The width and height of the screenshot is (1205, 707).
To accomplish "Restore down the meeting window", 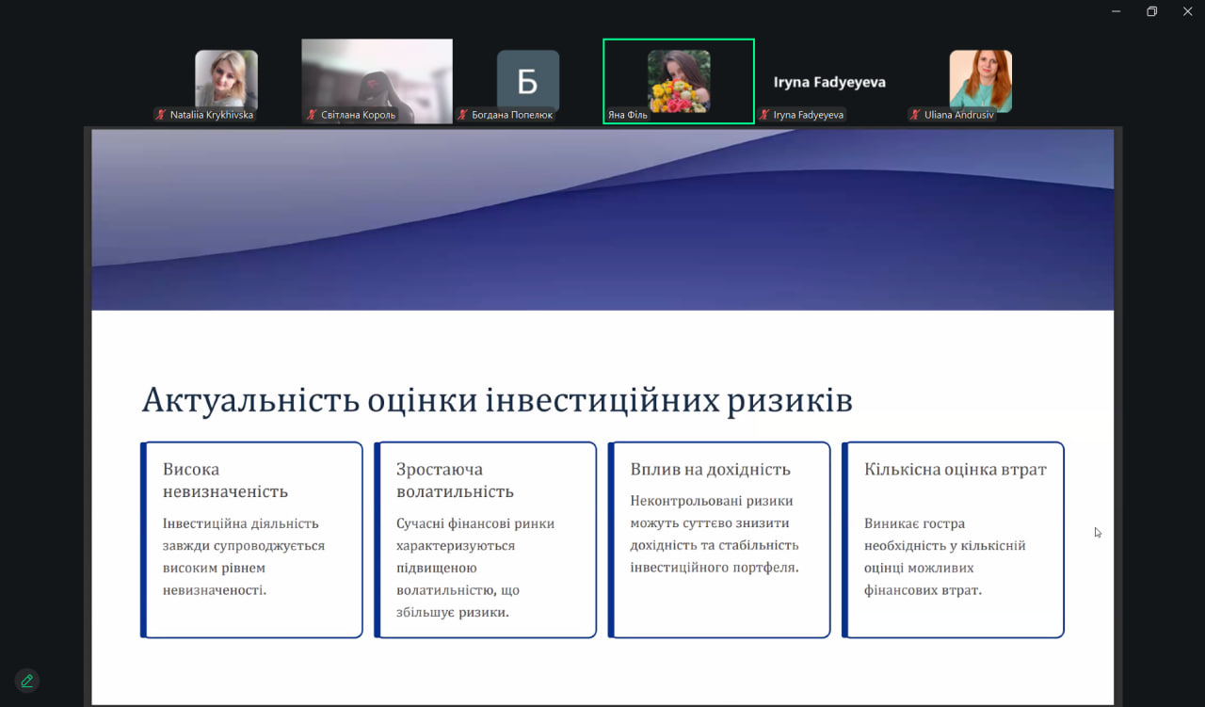I will click(1151, 11).
